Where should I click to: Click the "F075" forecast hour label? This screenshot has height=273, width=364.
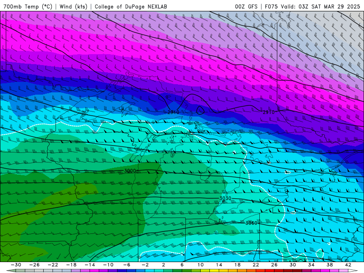pos(271,6)
